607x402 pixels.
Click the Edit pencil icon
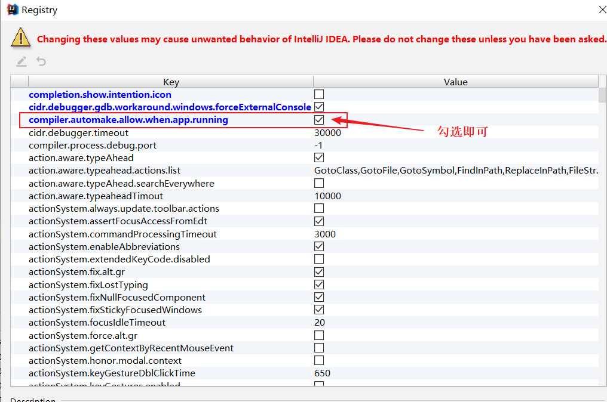[x=22, y=61]
